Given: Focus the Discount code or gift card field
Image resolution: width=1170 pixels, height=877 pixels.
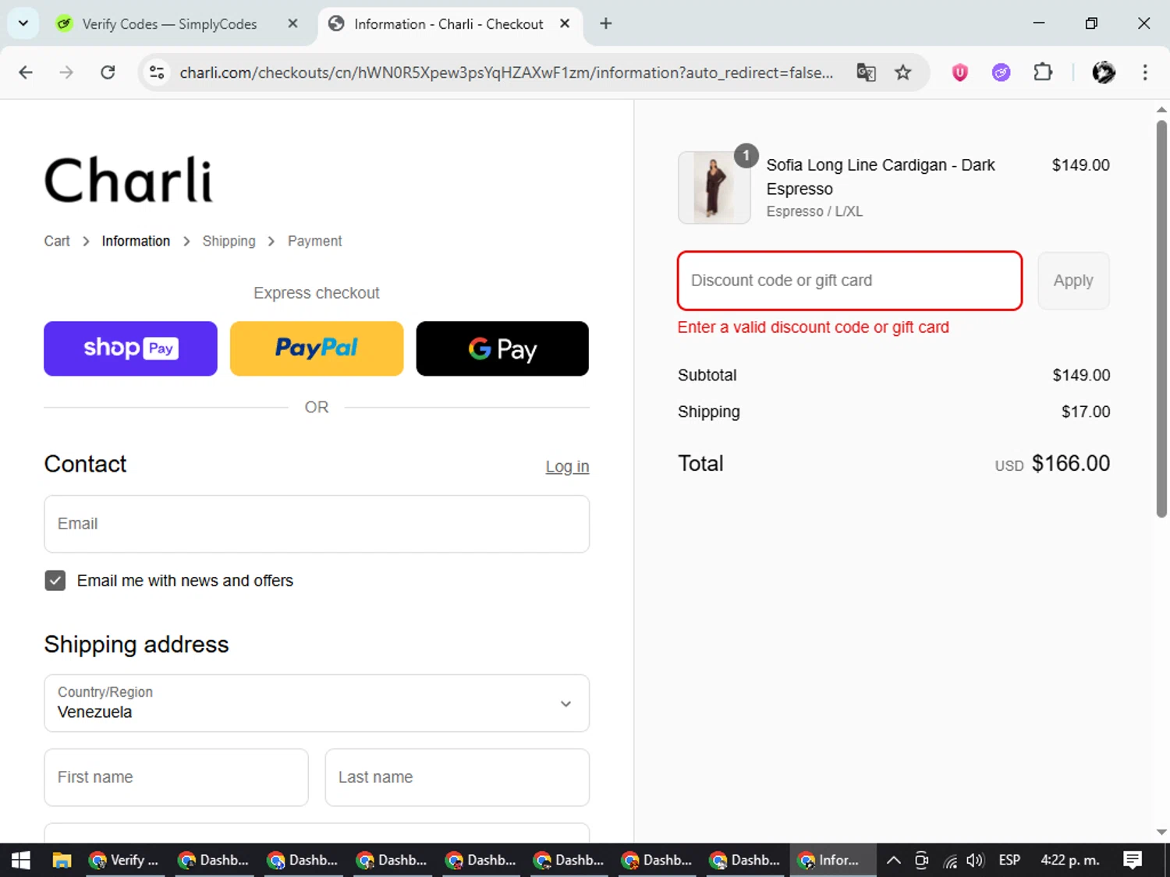Looking at the screenshot, I should [850, 281].
